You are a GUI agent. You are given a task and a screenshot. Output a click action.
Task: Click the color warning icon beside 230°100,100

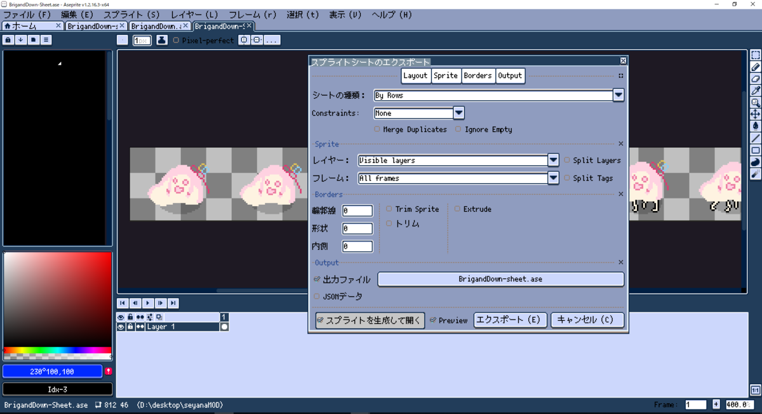coord(109,372)
